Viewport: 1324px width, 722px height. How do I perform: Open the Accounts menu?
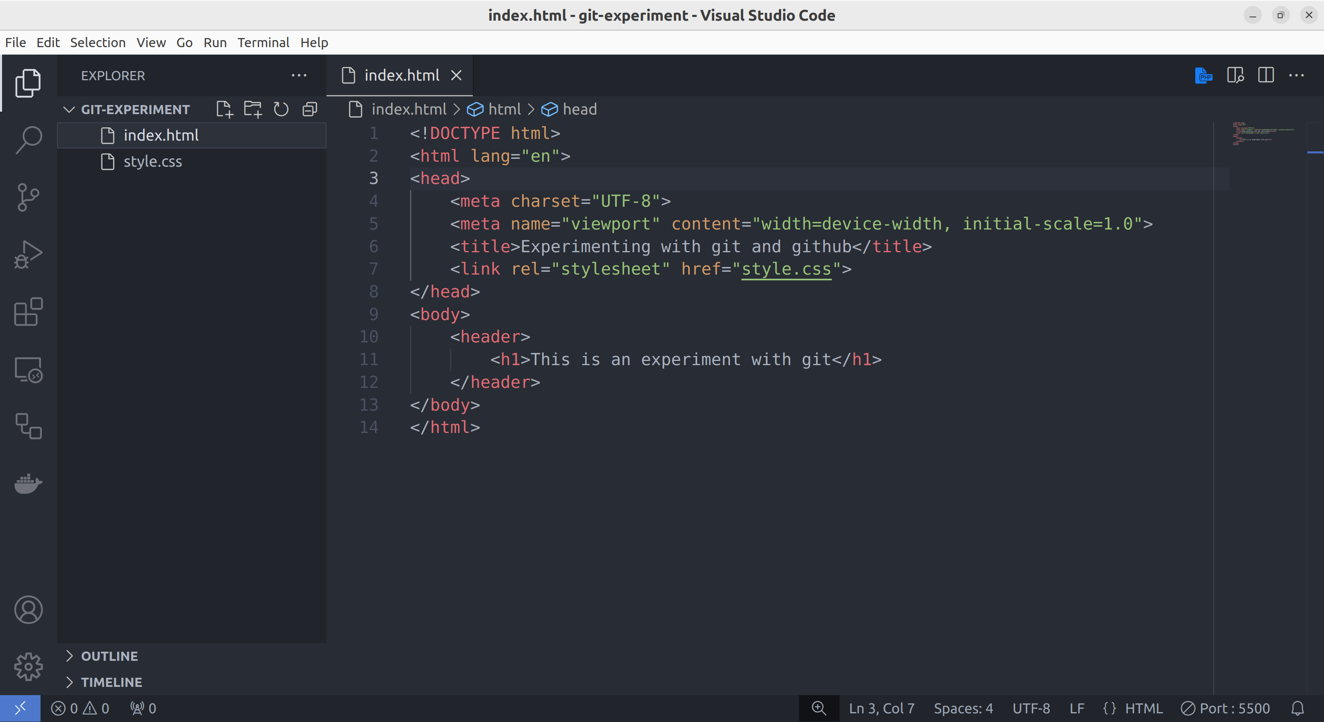(x=28, y=610)
